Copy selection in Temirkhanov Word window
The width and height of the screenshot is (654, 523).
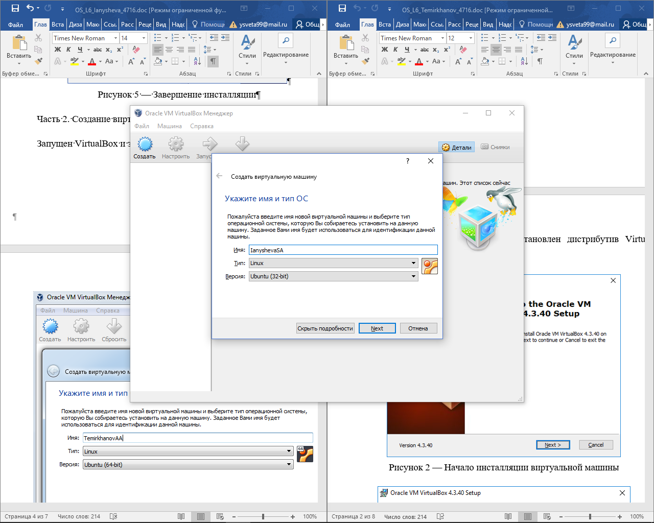point(365,50)
